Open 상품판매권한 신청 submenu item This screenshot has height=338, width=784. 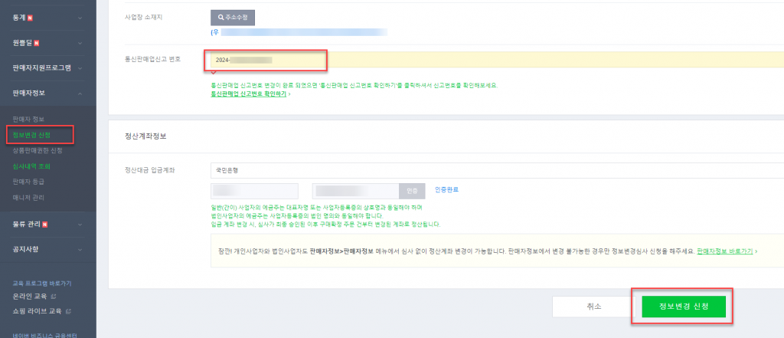pos(38,151)
